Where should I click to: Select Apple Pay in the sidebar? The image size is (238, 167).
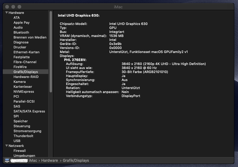pyautogui.click(x=22, y=22)
